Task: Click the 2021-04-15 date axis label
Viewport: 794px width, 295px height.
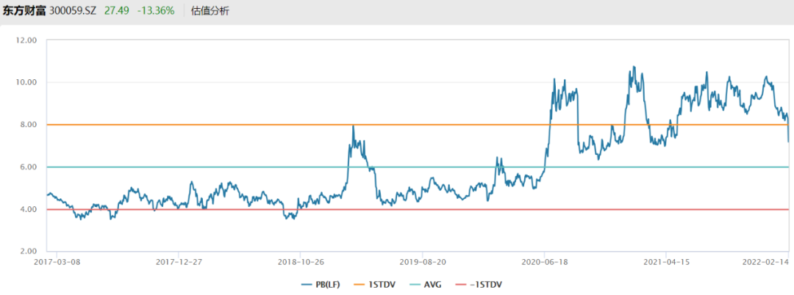Action: click(666, 261)
